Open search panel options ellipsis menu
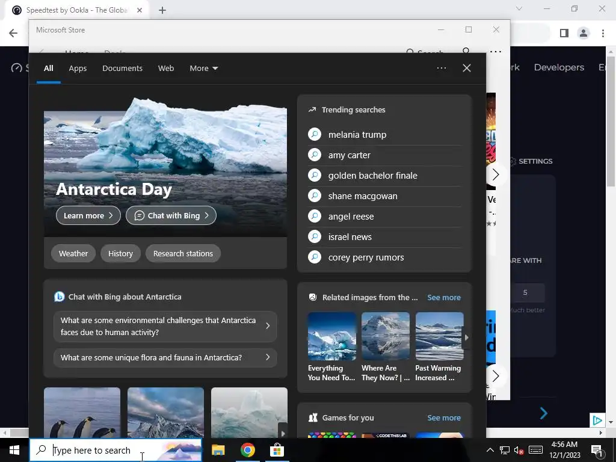This screenshot has width=616, height=462. coord(441,68)
